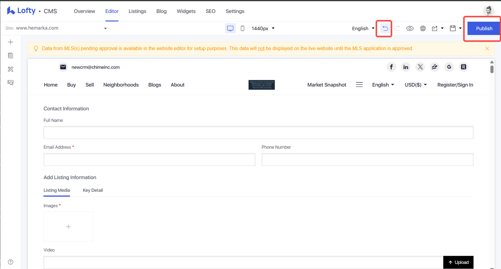501x269 pixels.
Task: Open the Zillow social icon
Action: pos(435,67)
